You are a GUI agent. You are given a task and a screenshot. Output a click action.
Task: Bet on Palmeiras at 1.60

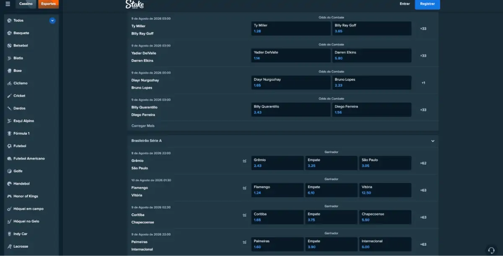point(277,244)
